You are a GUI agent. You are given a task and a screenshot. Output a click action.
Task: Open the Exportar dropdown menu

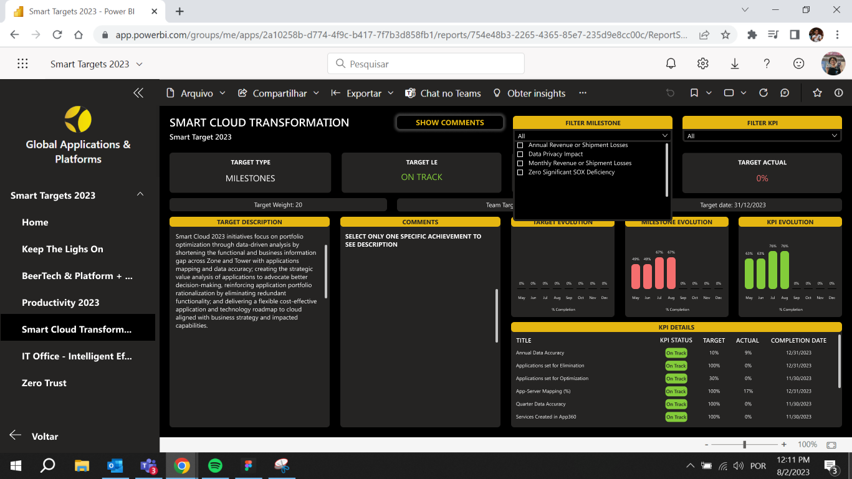pyautogui.click(x=363, y=93)
